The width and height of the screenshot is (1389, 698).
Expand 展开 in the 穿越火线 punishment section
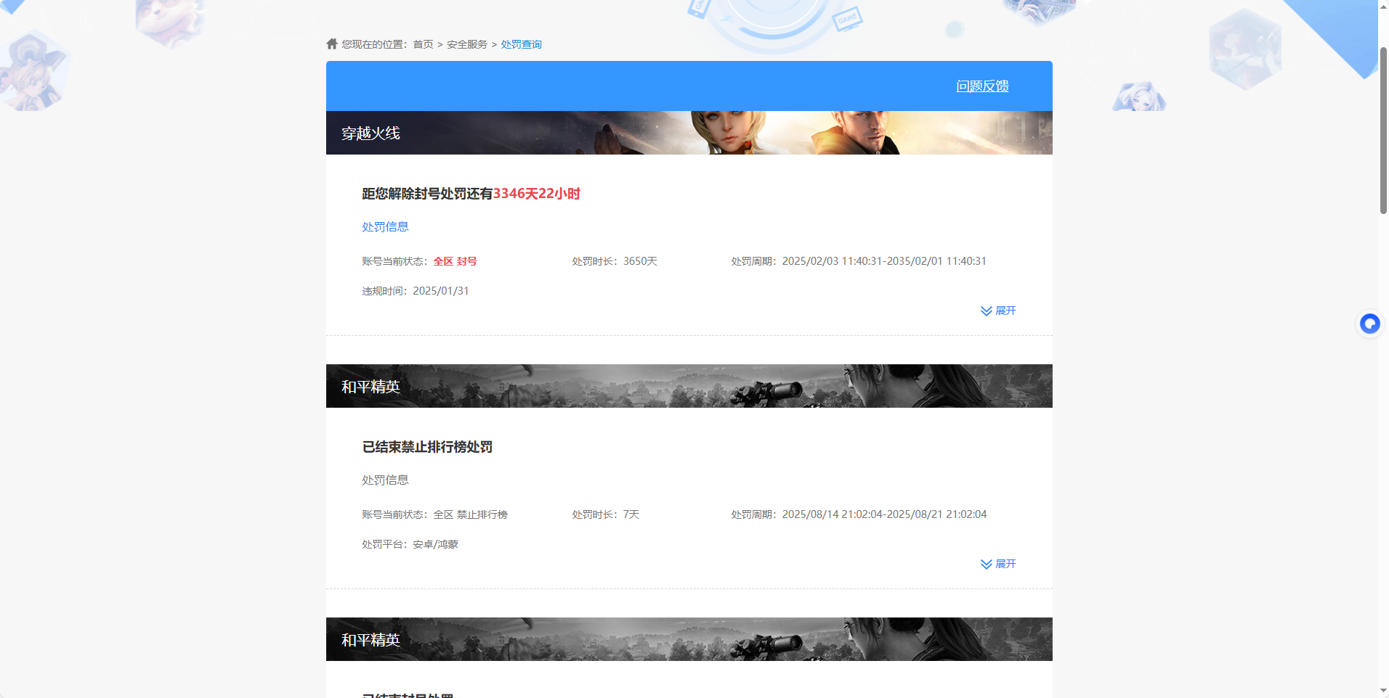(1005, 311)
